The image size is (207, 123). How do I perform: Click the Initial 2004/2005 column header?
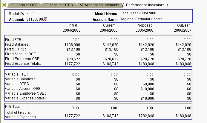72,28
